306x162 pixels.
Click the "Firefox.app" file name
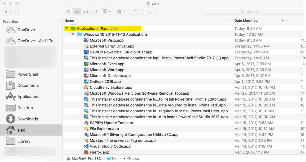point(99,152)
